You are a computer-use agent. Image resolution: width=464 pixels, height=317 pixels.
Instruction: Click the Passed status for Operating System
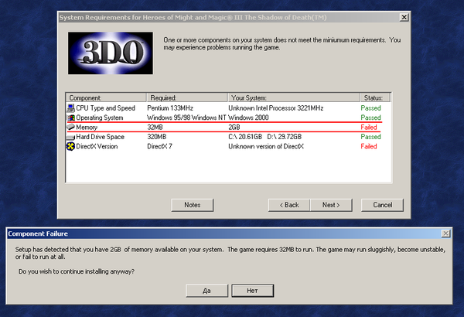pyautogui.click(x=370, y=118)
